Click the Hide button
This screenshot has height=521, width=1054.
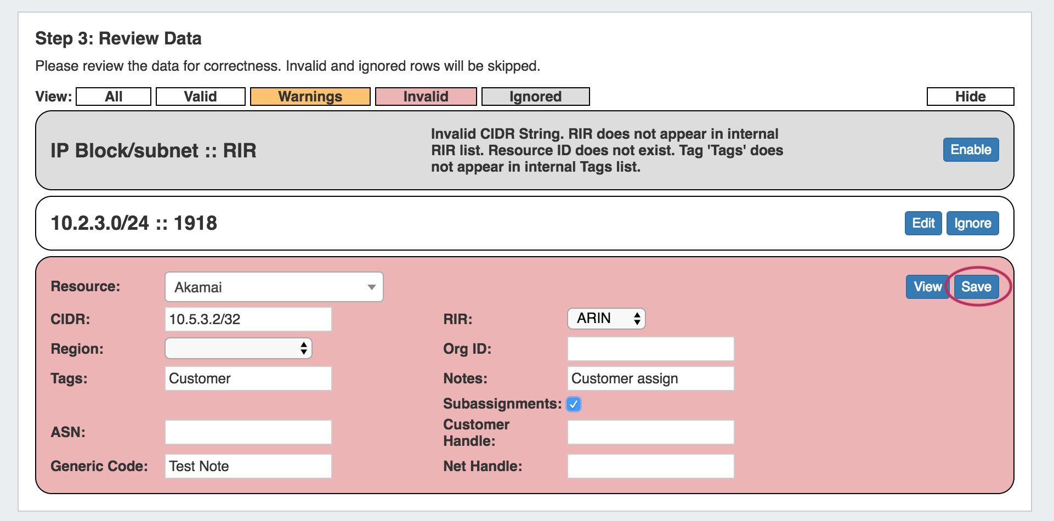pyautogui.click(x=970, y=97)
